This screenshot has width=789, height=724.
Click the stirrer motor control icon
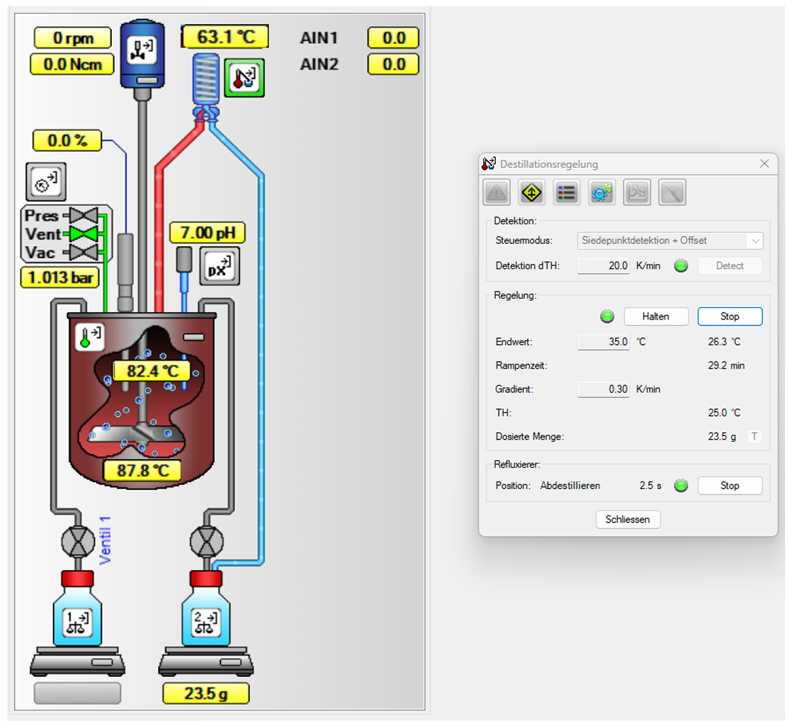pos(142,50)
